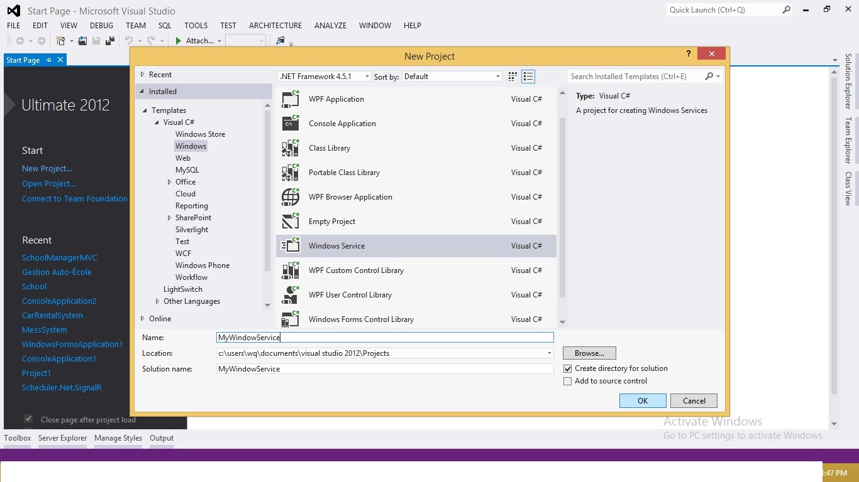Viewport: 859px width, 482px height.
Task: Click the Navigate Forward toolbar icon
Action: pyautogui.click(x=42, y=41)
